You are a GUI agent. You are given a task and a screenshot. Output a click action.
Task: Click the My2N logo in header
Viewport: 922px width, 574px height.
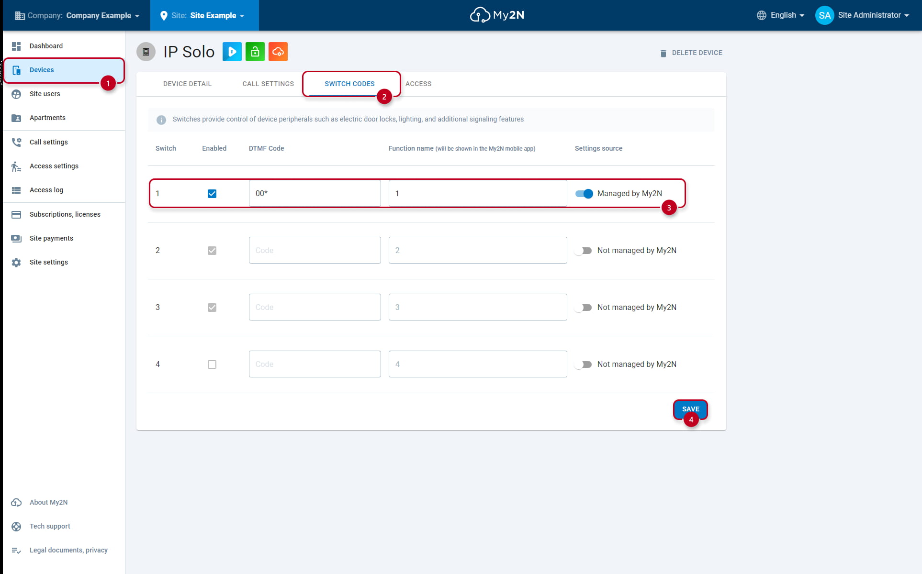pyautogui.click(x=497, y=15)
